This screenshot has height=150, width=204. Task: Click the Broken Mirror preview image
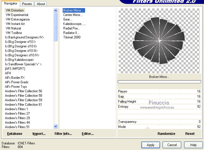159,41
